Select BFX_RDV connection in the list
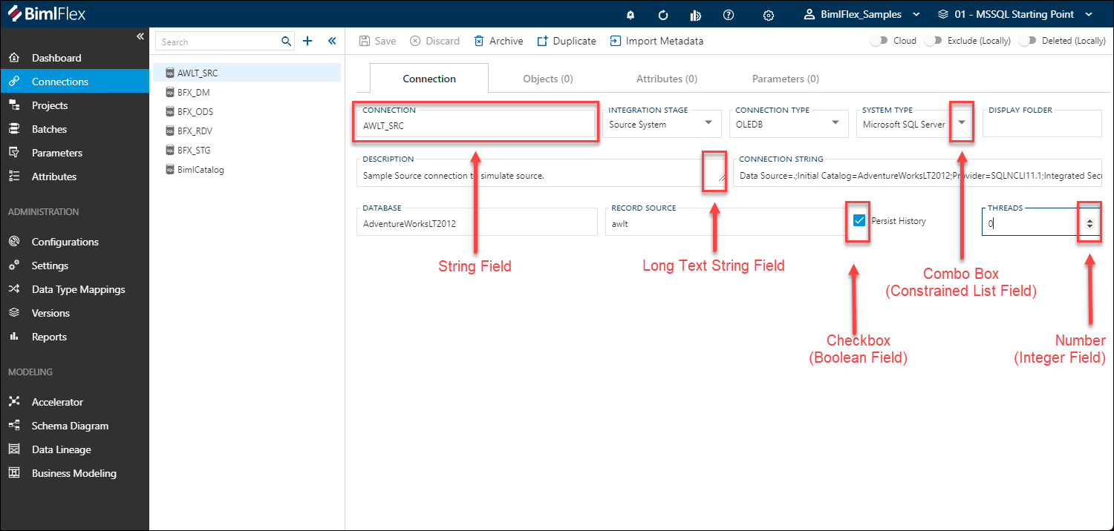This screenshot has width=1114, height=531. click(194, 131)
